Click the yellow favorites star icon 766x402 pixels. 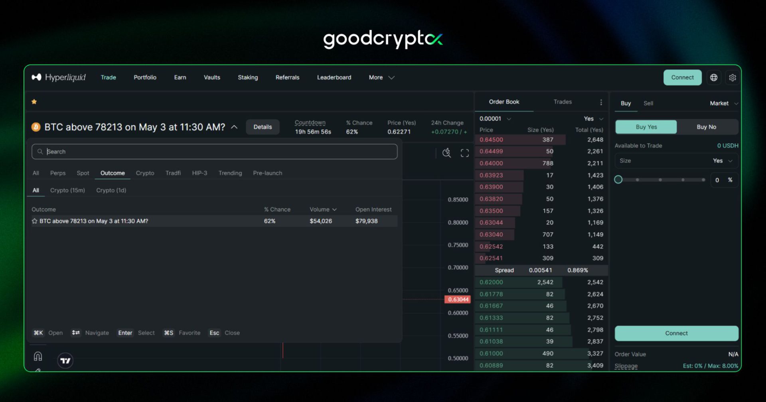point(34,102)
